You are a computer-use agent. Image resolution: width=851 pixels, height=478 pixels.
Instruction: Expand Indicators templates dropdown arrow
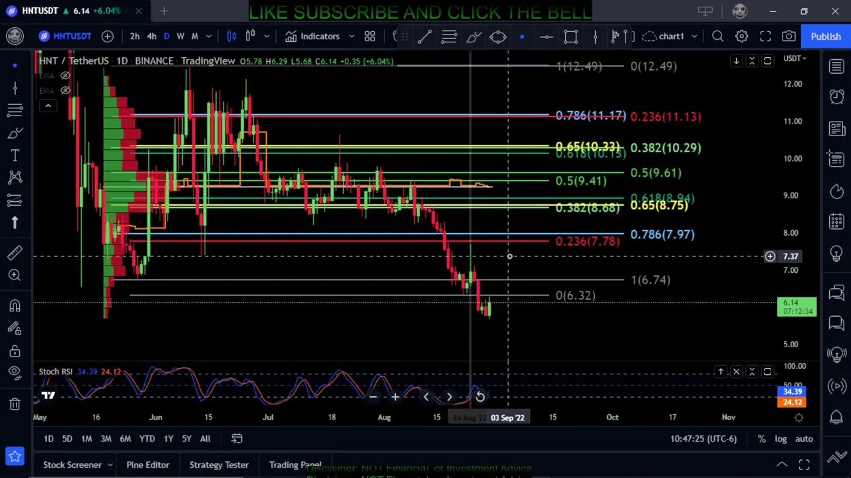click(x=352, y=37)
